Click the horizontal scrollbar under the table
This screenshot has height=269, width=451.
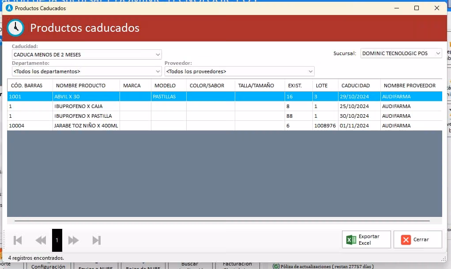point(222,221)
